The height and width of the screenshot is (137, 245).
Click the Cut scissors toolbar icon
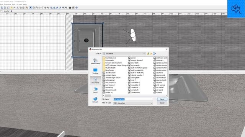tap(18, 8)
